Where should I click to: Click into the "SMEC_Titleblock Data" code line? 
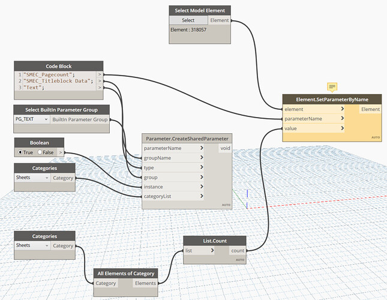(x=58, y=81)
